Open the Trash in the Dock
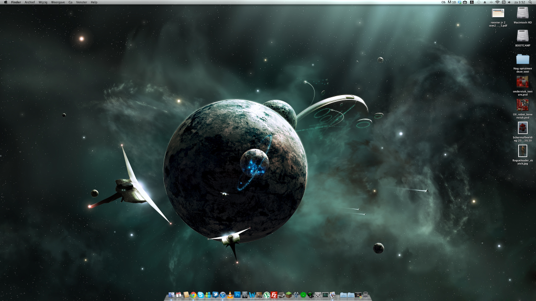The image size is (536, 301). coord(365,295)
